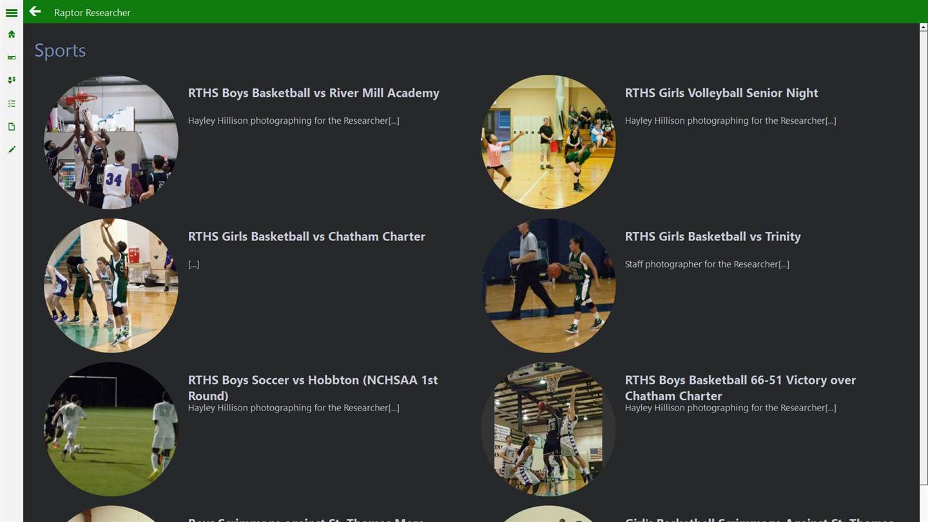Viewport: 928px width, 522px height.
Task: Click the Chatham Charter girls basketball thumbnail
Action: tap(111, 285)
